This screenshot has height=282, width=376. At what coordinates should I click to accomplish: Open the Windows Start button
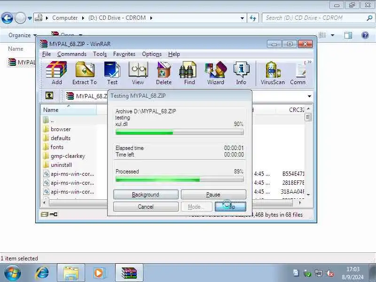click(13, 273)
